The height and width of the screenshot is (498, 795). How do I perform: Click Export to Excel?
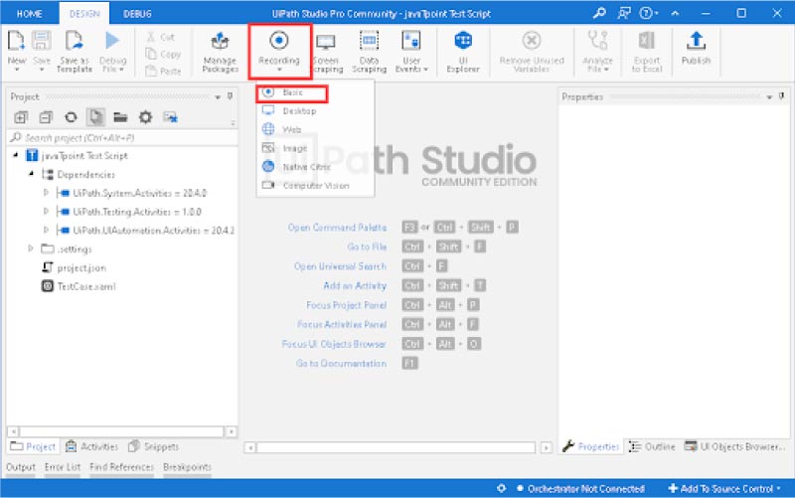coord(647,51)
